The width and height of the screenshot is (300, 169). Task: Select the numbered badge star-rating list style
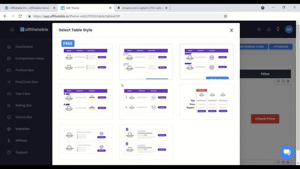coord(146,142)
